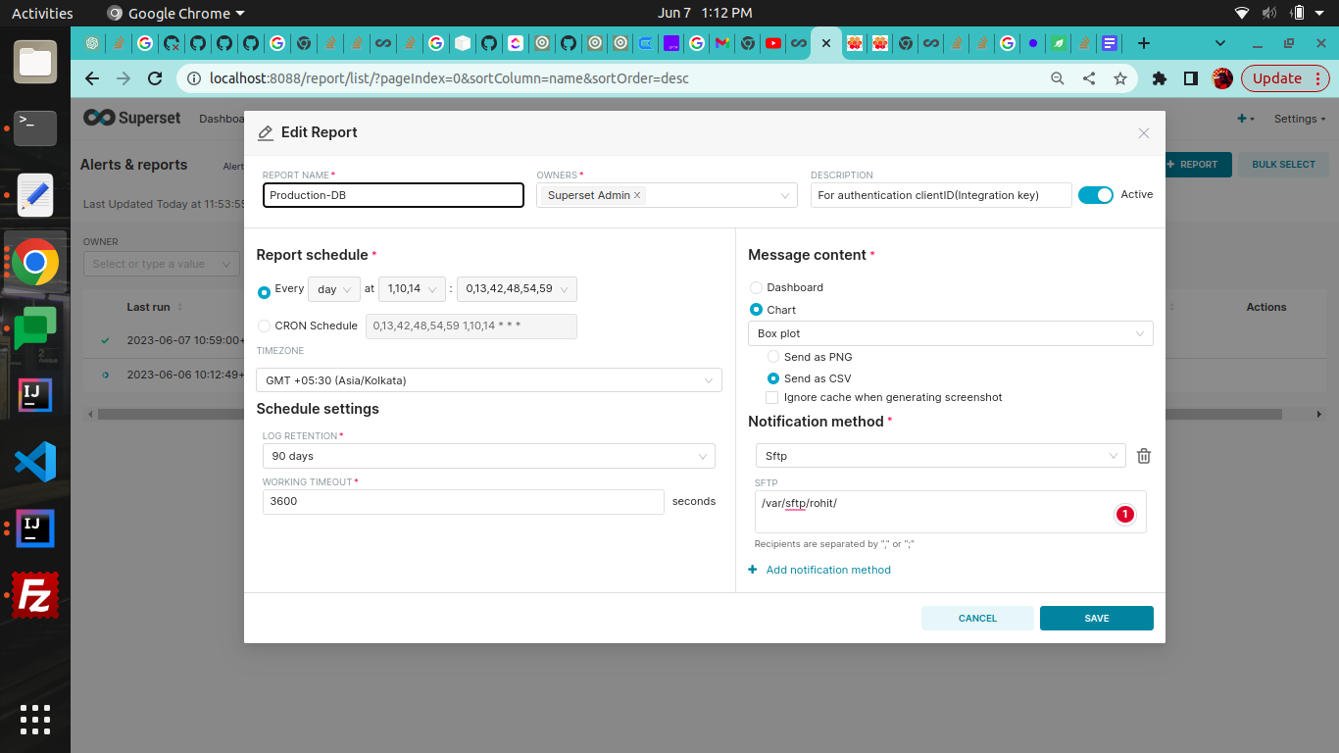Open Visual Studio Code from the dock
1339x753 pixels.
point(34,461)
